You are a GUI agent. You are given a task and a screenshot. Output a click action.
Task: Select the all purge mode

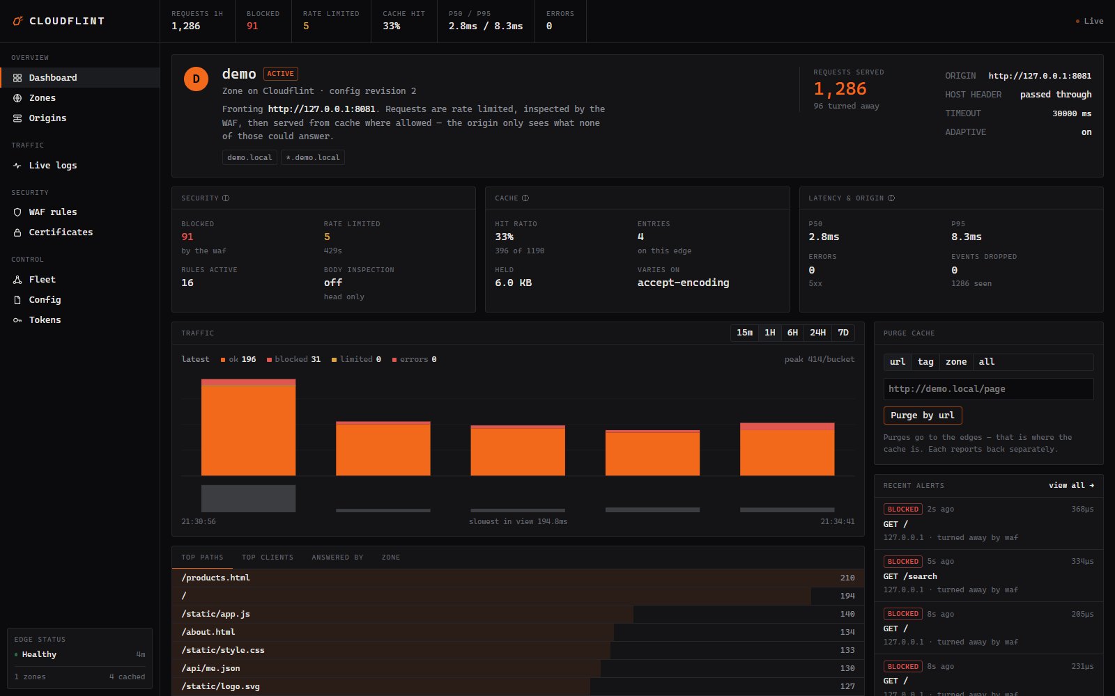tap(987, 362)
